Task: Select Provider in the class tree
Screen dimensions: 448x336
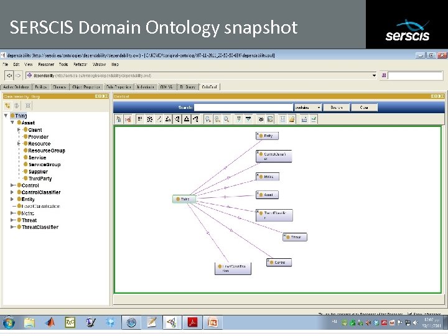Action: click(39, 137)
